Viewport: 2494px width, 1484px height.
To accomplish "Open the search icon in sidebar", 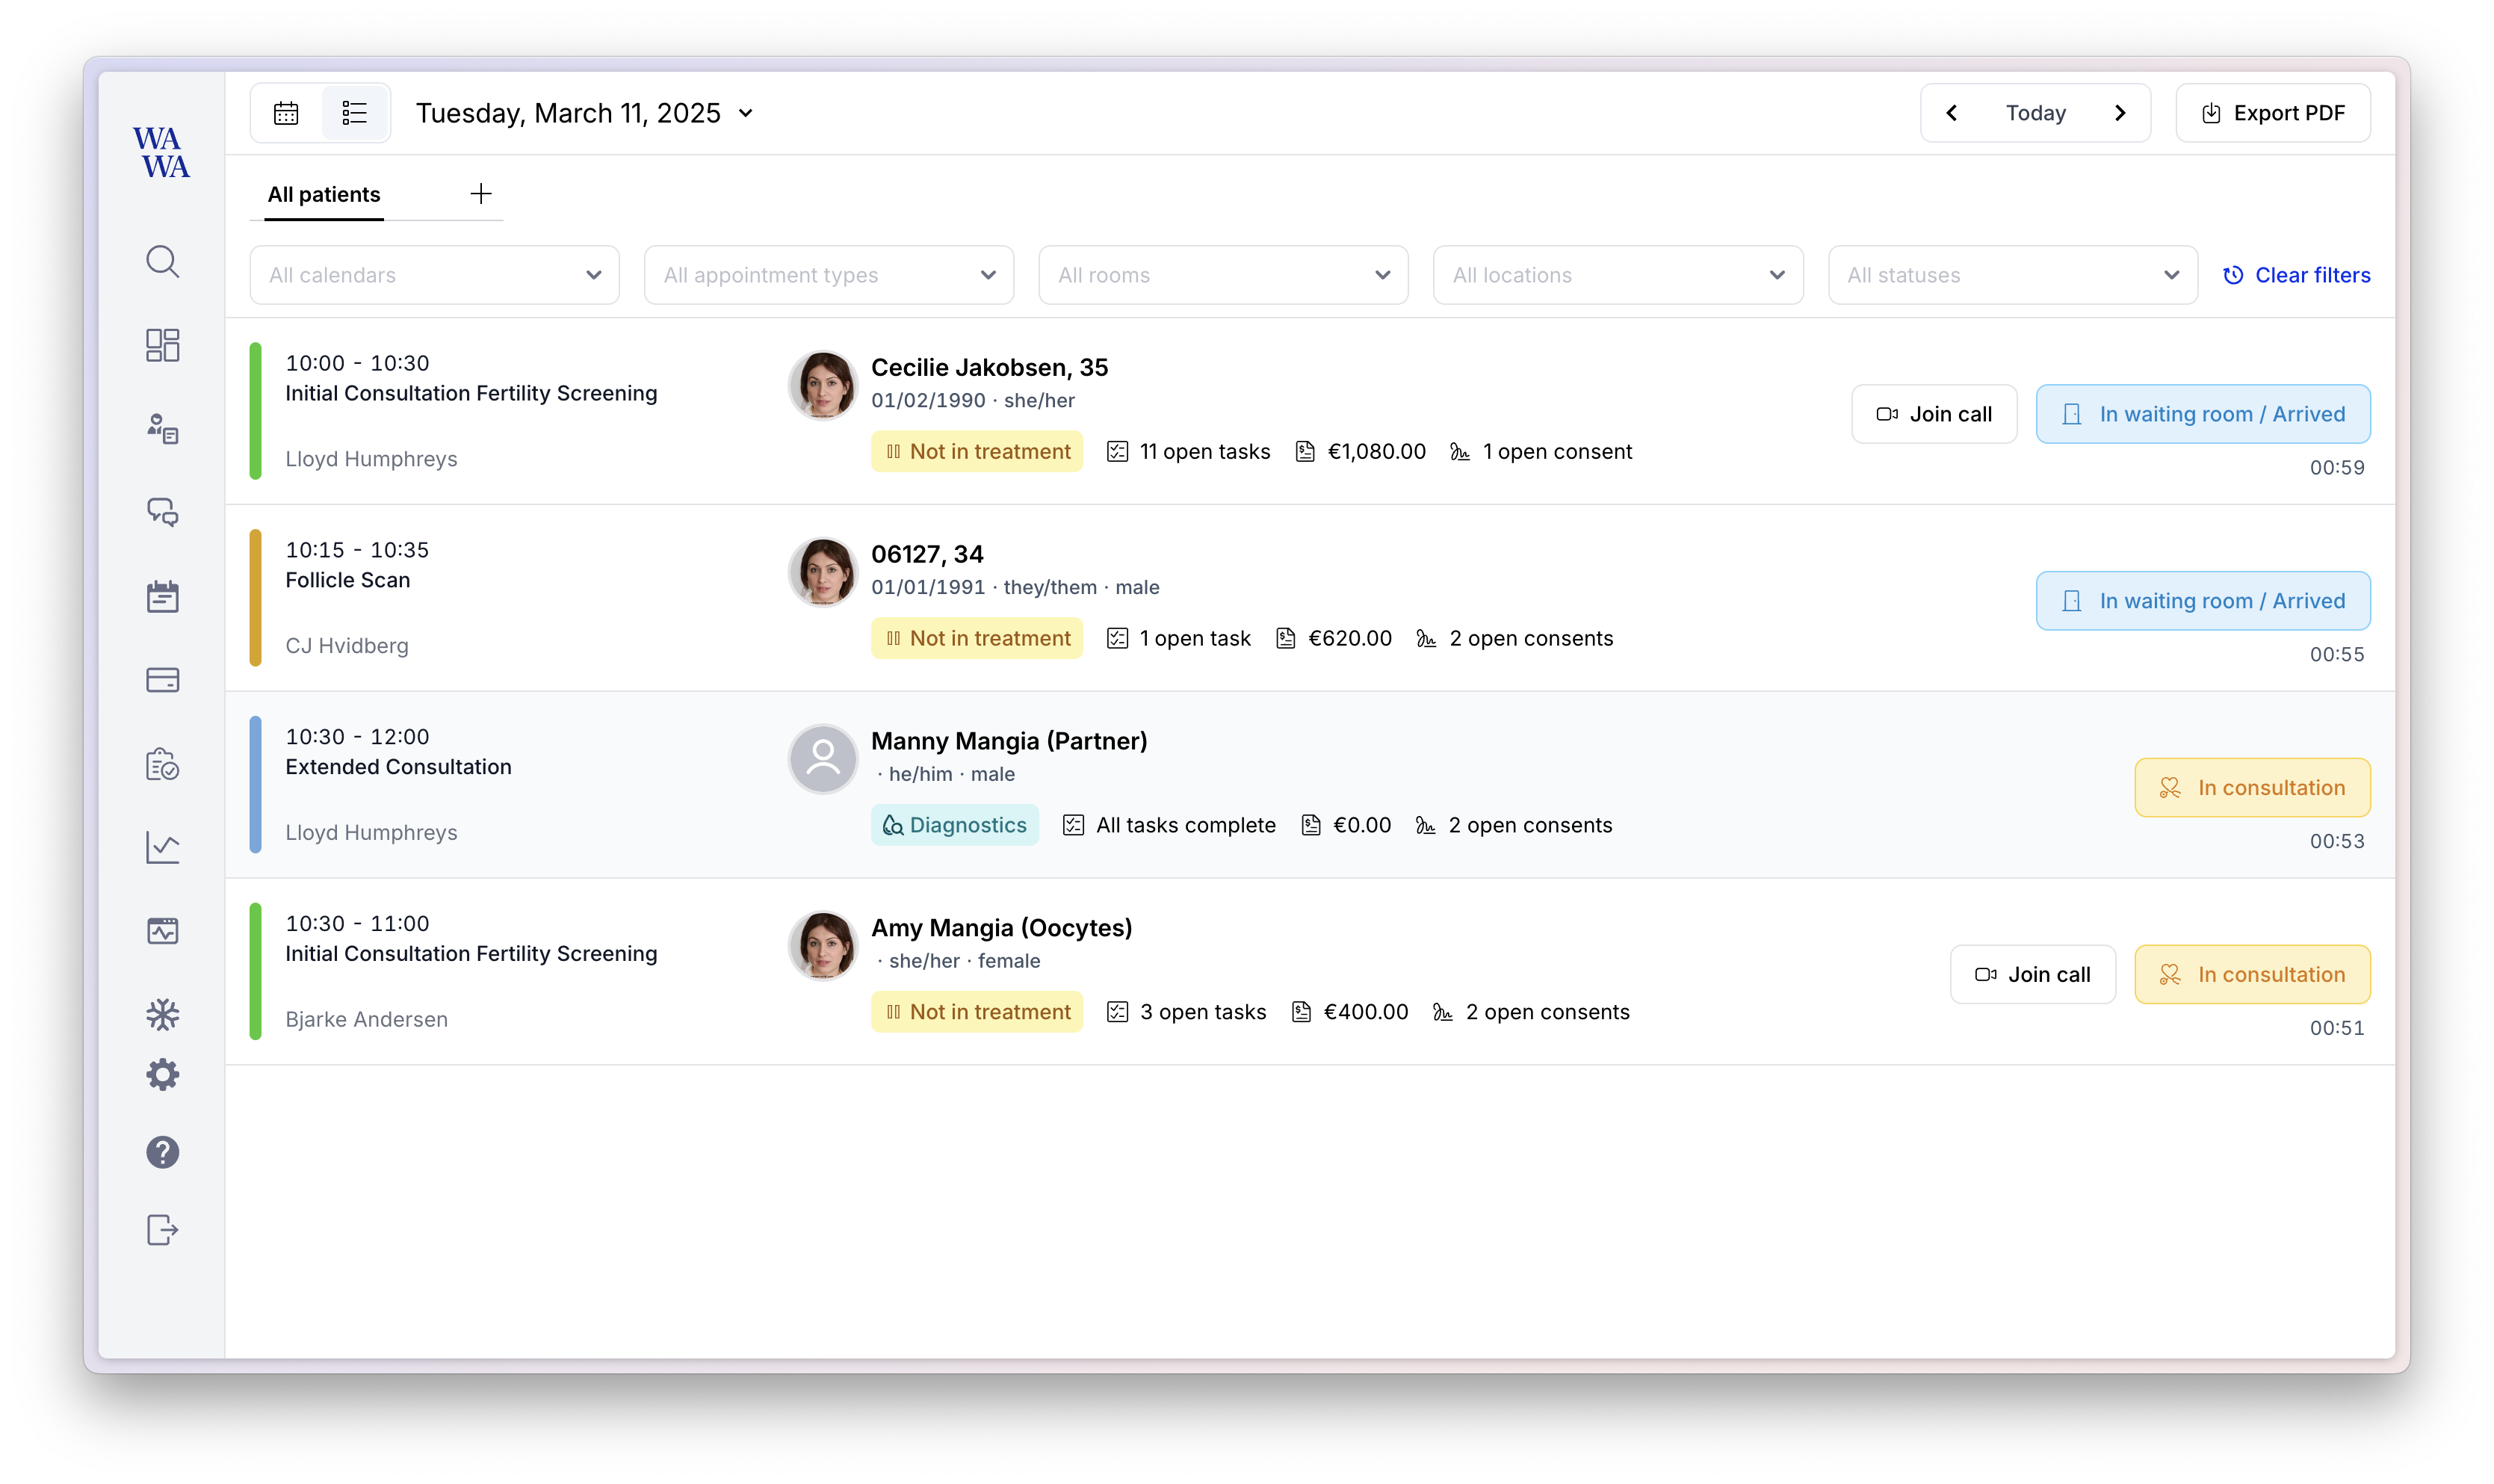I will [x=162, y=262].
